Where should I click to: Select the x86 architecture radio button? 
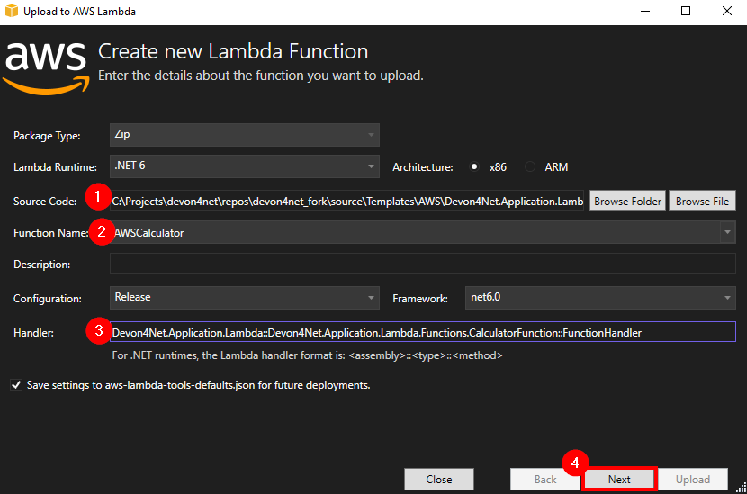[474, 166]
